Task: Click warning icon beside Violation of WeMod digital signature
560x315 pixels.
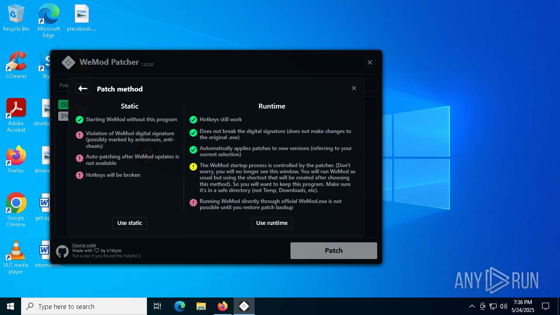Action: 79,135
